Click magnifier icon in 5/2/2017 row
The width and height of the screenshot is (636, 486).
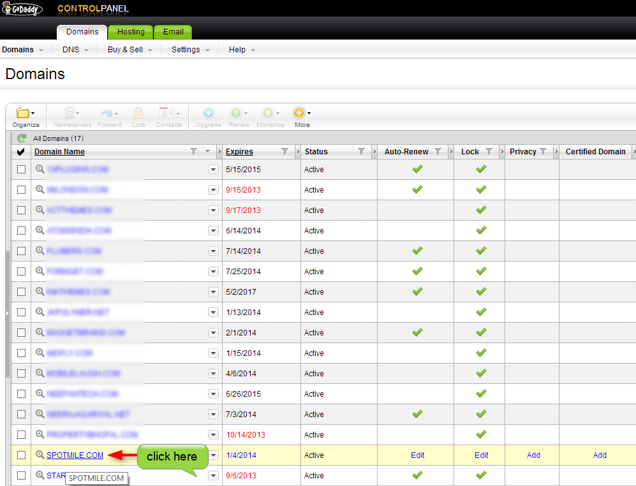(40, 291)
